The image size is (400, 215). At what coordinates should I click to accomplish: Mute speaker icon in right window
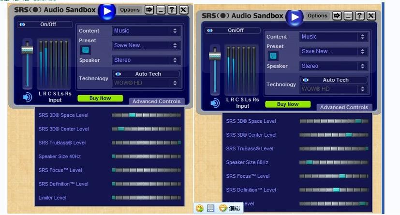215,103
